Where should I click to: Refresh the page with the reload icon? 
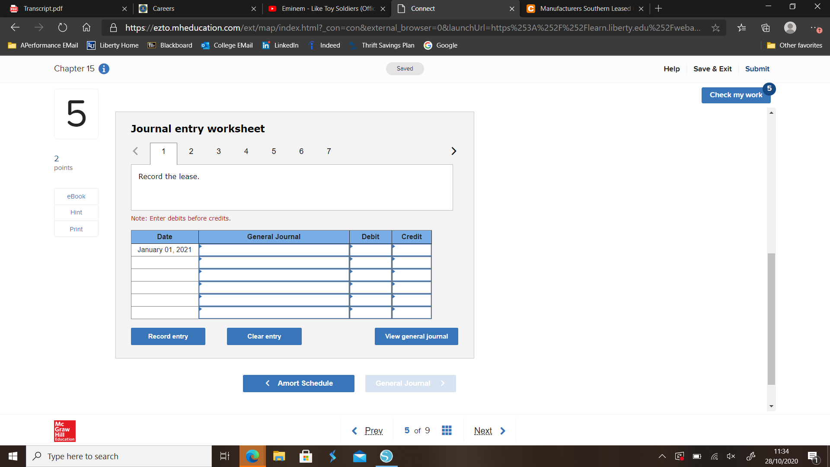click(62, 27)
